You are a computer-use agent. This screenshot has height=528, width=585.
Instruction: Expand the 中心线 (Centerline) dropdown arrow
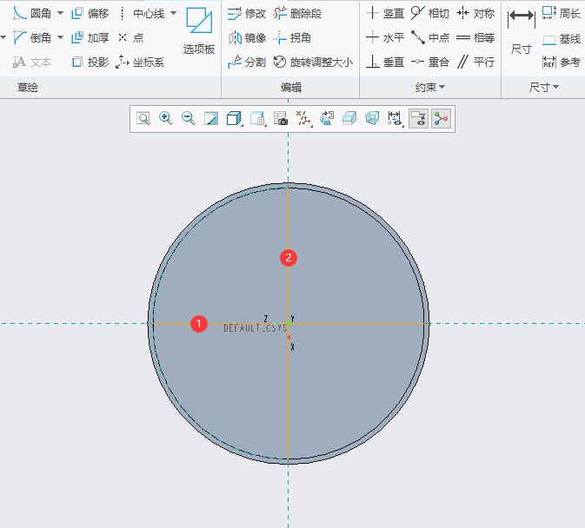pos(173,14)
